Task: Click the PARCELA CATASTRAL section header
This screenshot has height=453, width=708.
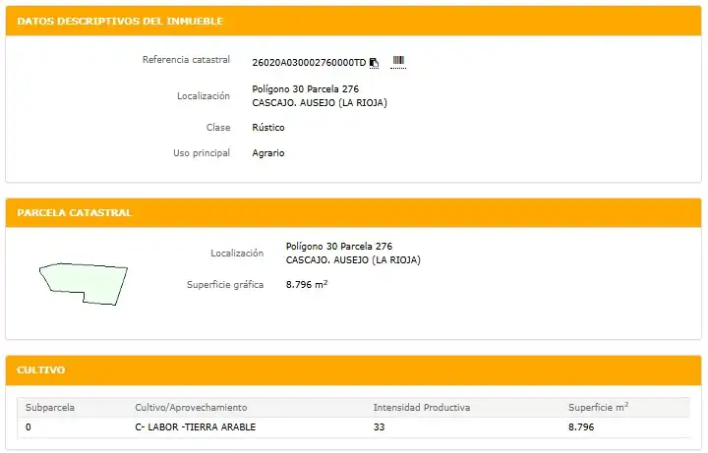Action: 75,212
